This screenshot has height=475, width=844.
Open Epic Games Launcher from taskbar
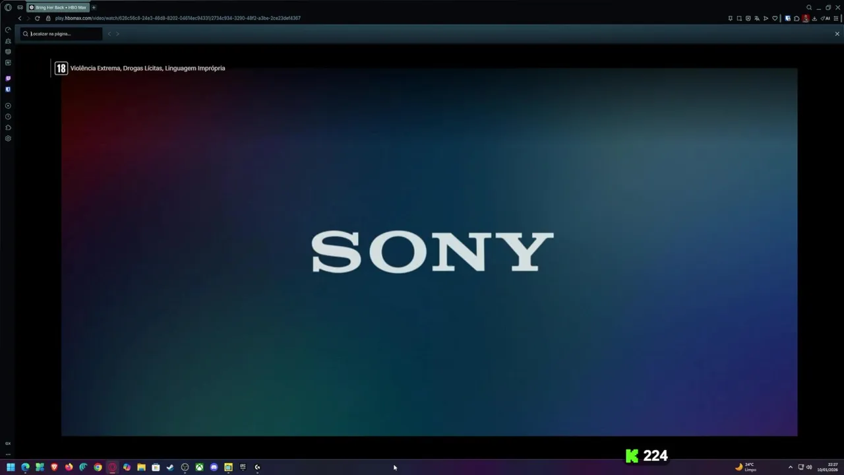(243, 467)
